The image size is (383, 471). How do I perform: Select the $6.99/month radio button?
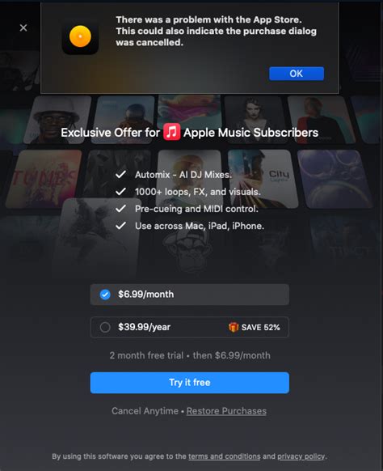point(105,295)
